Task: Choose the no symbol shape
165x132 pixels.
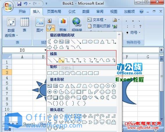Action: [x=67, y=98]
